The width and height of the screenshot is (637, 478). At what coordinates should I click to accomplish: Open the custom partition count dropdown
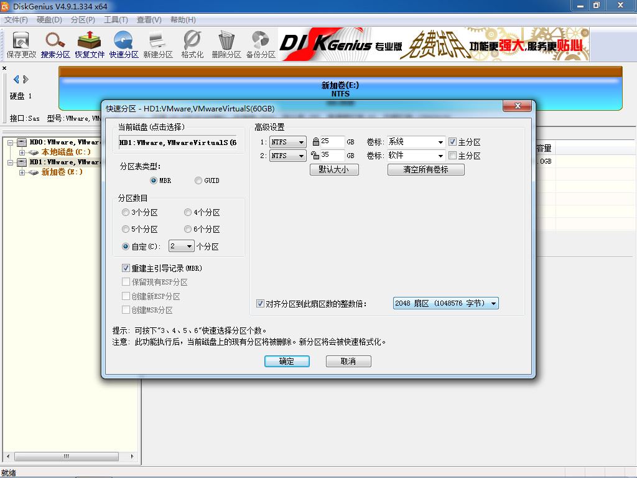tap(181, 246)
